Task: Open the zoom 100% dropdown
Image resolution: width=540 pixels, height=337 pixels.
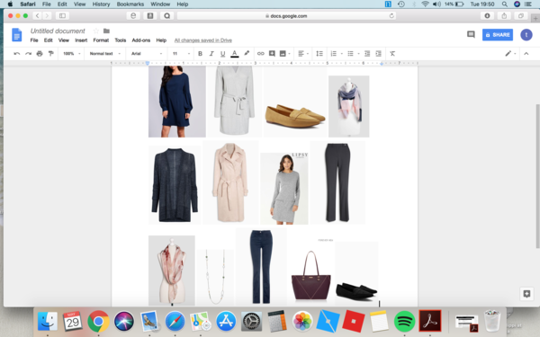Action: coord(72,54)
